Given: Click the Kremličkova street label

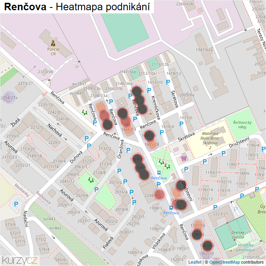Looking at the screenshot, I should click(x=156, y=108).
